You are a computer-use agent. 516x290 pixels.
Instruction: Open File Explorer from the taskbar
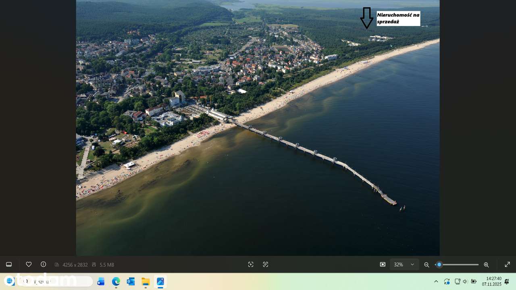(146, 282)
